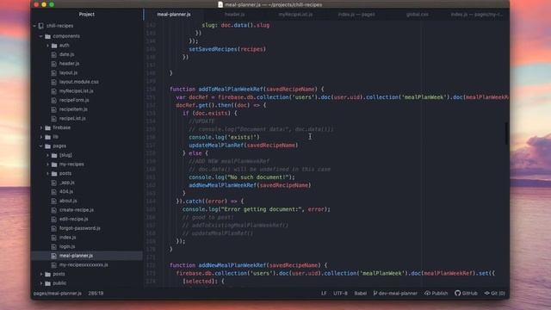551x310 pixels.
Task: Click the updateMealPlanRef(savedRecipeName) line
Action: click(243, 146)
